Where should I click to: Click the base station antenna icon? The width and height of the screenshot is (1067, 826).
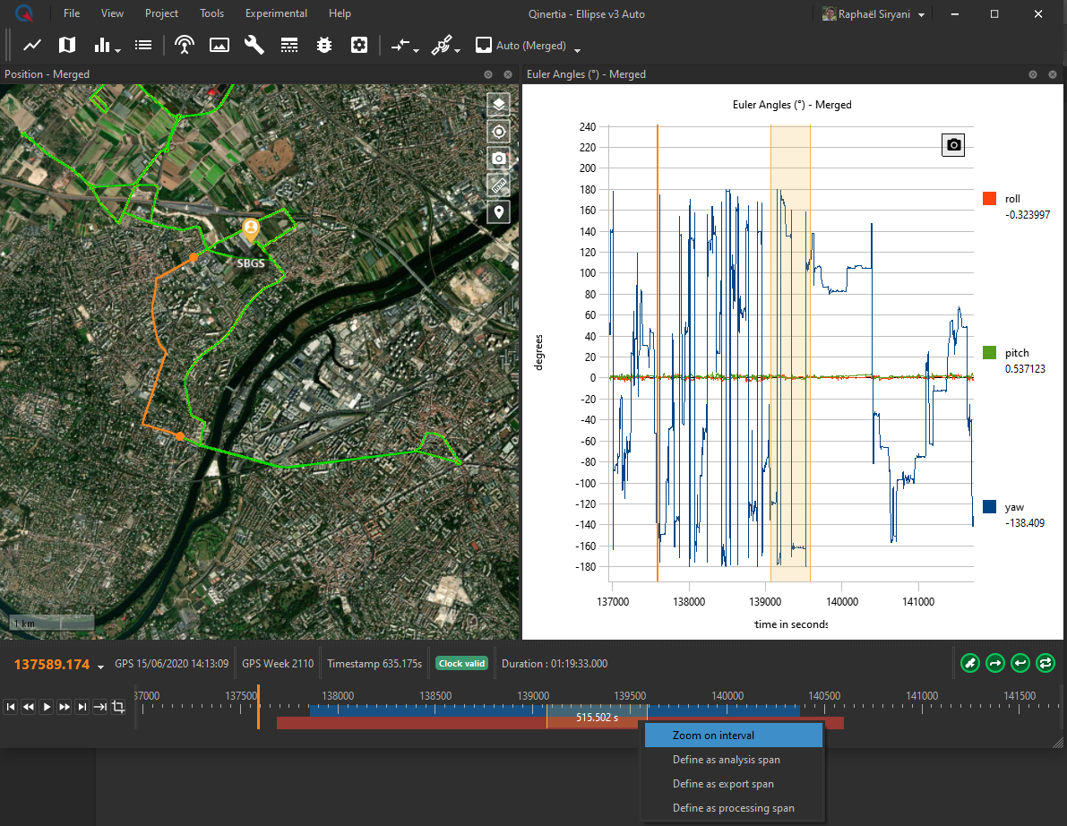185,45
